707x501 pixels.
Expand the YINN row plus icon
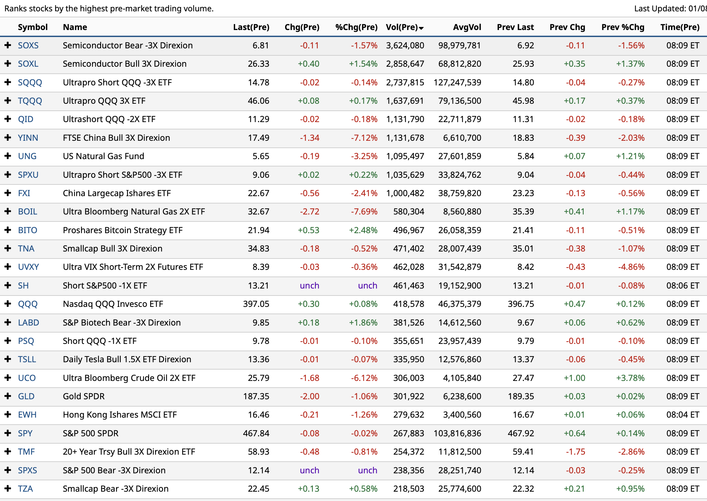(x=8, y=137)
